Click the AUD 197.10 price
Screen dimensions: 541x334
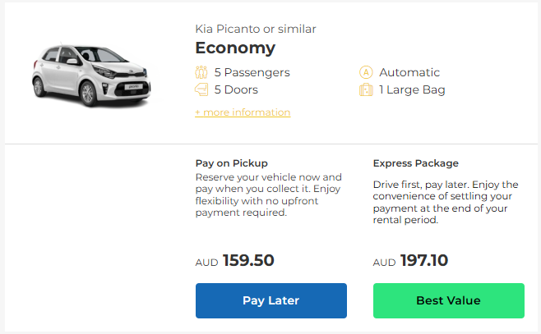pyautogui.click(x=410, y=261)
